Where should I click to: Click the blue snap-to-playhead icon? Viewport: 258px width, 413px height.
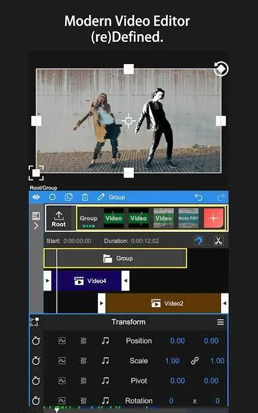click(198, 241)
